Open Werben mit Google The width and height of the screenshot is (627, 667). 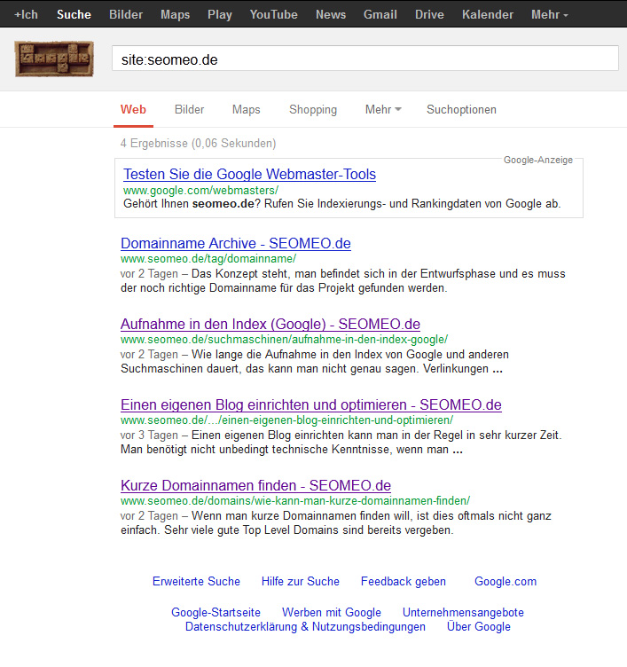click(332, 613)
